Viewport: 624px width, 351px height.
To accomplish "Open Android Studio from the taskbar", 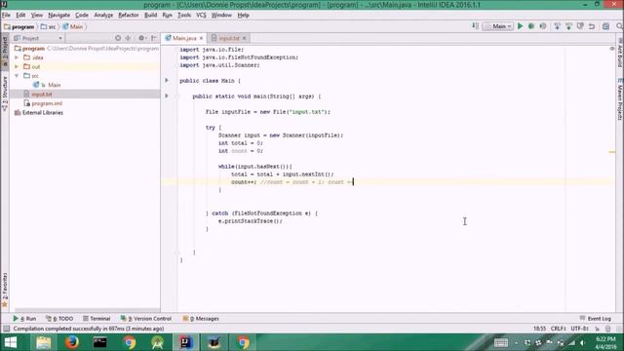I will pyautogui.click(x=157, y=342).
